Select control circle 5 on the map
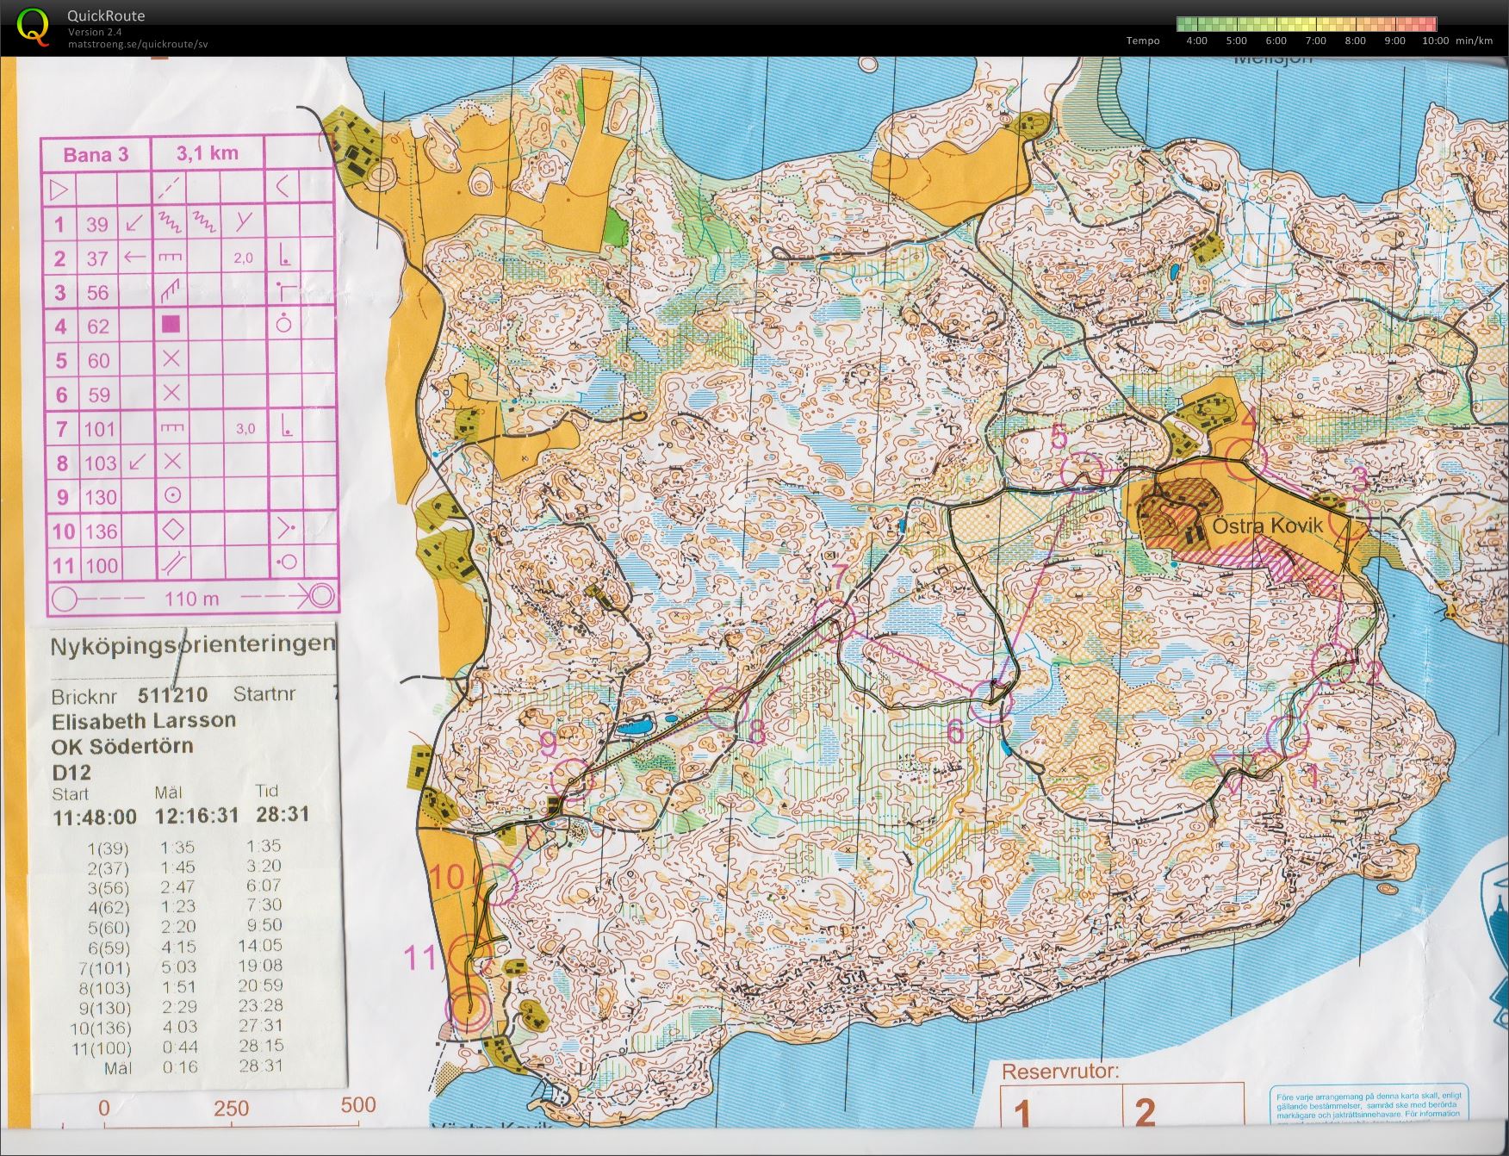1509x1156 pixels. coord(1082,471)
